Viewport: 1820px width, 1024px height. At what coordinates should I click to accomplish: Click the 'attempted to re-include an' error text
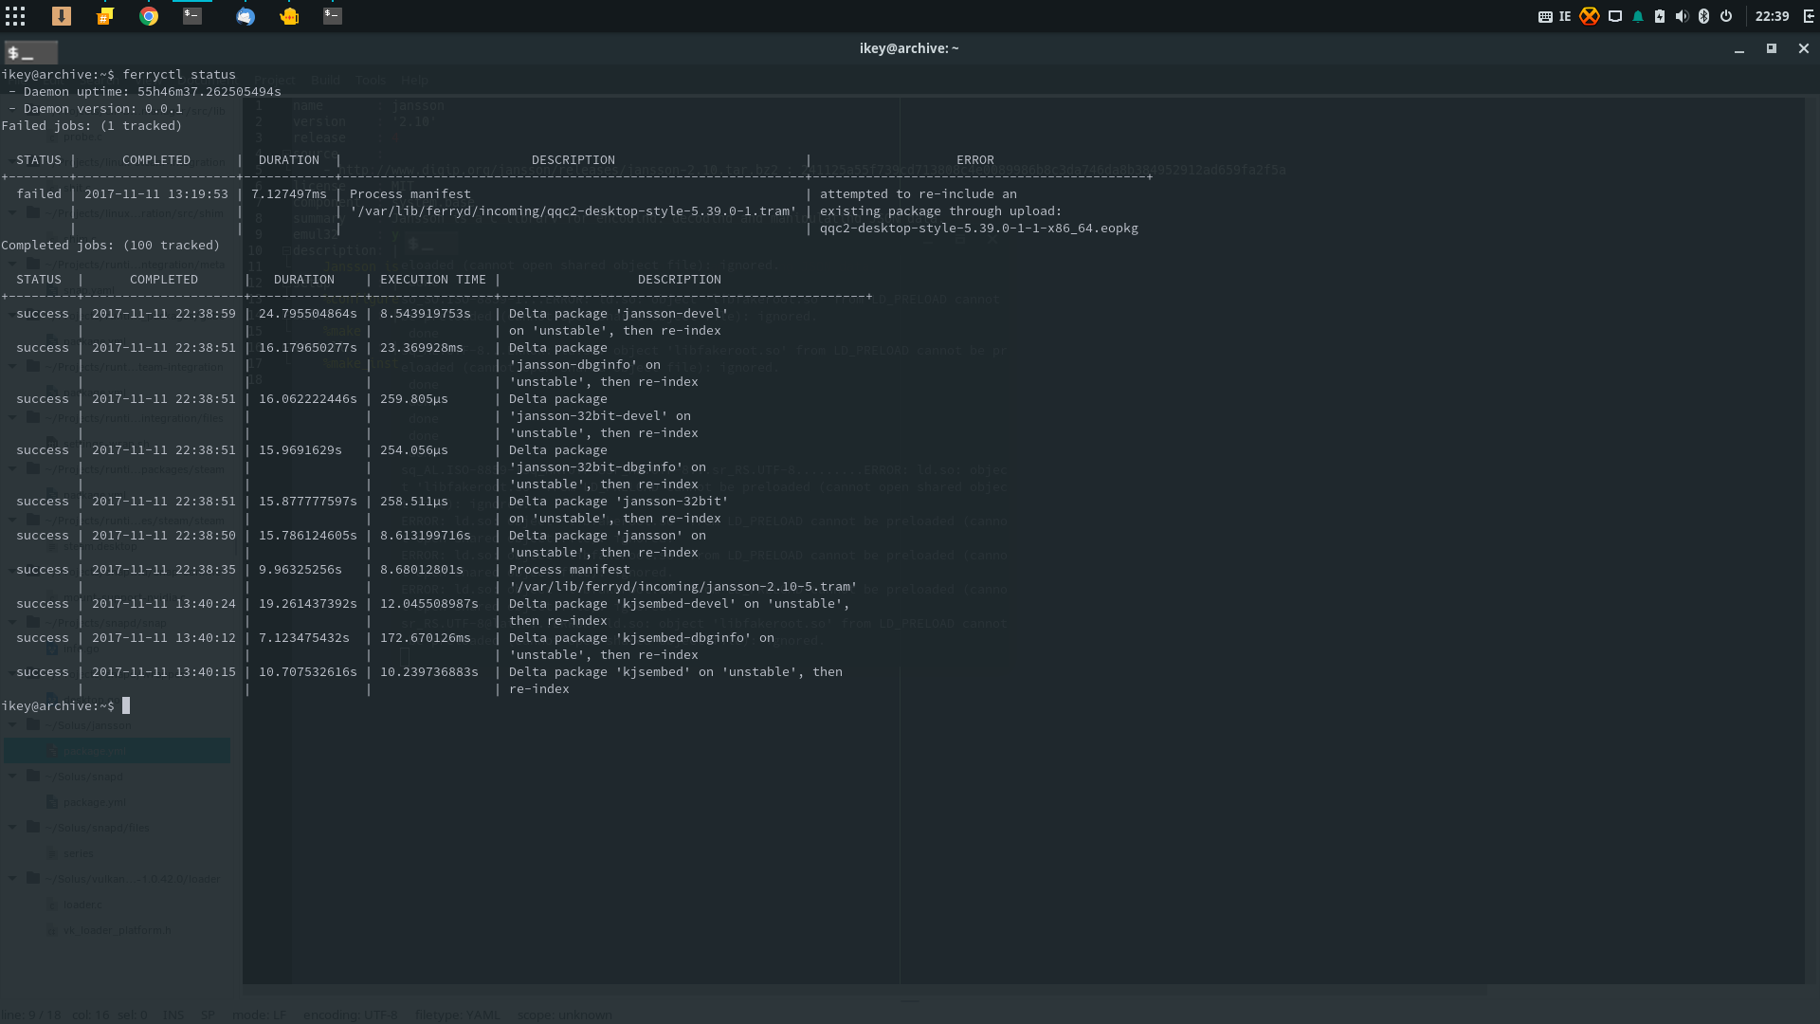tap(919, 194)
